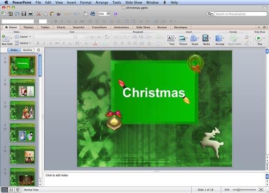Expand the Shape dropdown arrow
The image size is (269, 193).
coord(199,38)
